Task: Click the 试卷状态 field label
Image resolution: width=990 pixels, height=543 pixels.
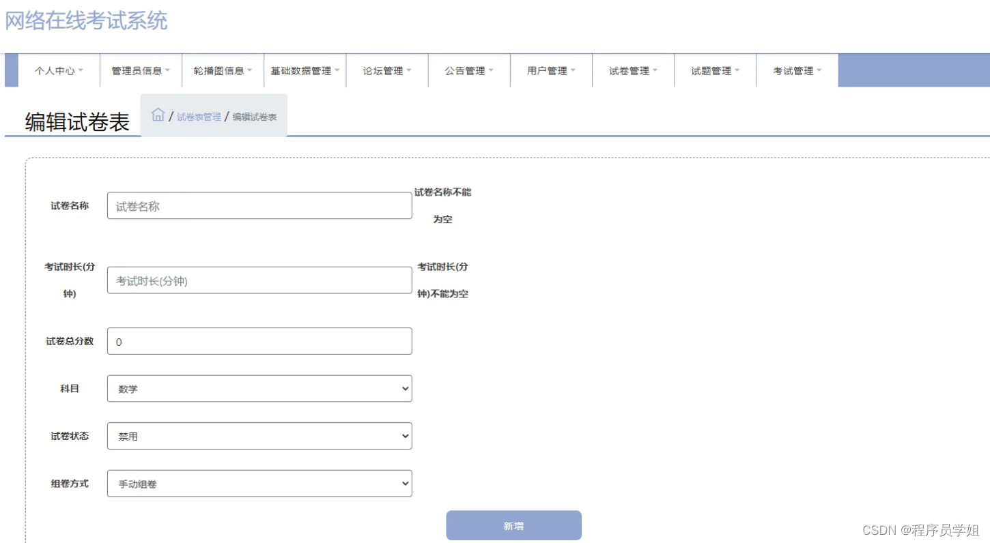Action: tap(70, 436)
